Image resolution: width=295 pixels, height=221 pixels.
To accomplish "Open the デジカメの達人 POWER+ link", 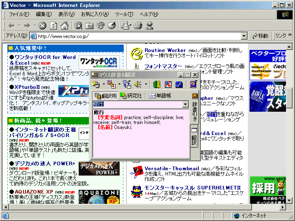I will [45, 163].
